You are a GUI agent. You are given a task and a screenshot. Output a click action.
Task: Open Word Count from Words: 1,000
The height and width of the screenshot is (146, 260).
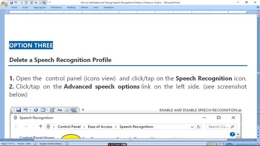[24, 144]
